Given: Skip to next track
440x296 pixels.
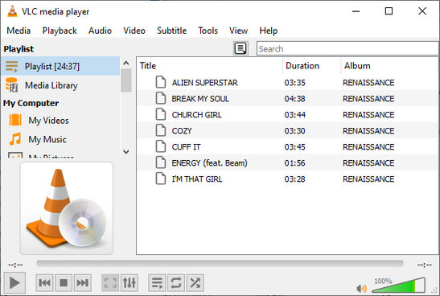Looking at the screenshot, I should click(x=83, y=282).
